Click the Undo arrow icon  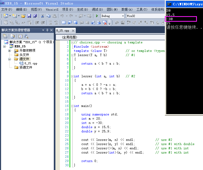pos(62,16)
